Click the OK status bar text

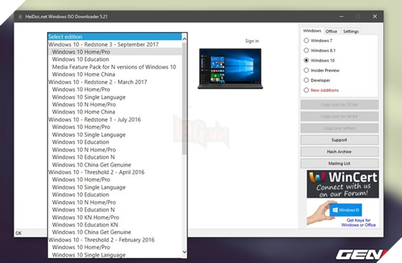click(19, 233)
